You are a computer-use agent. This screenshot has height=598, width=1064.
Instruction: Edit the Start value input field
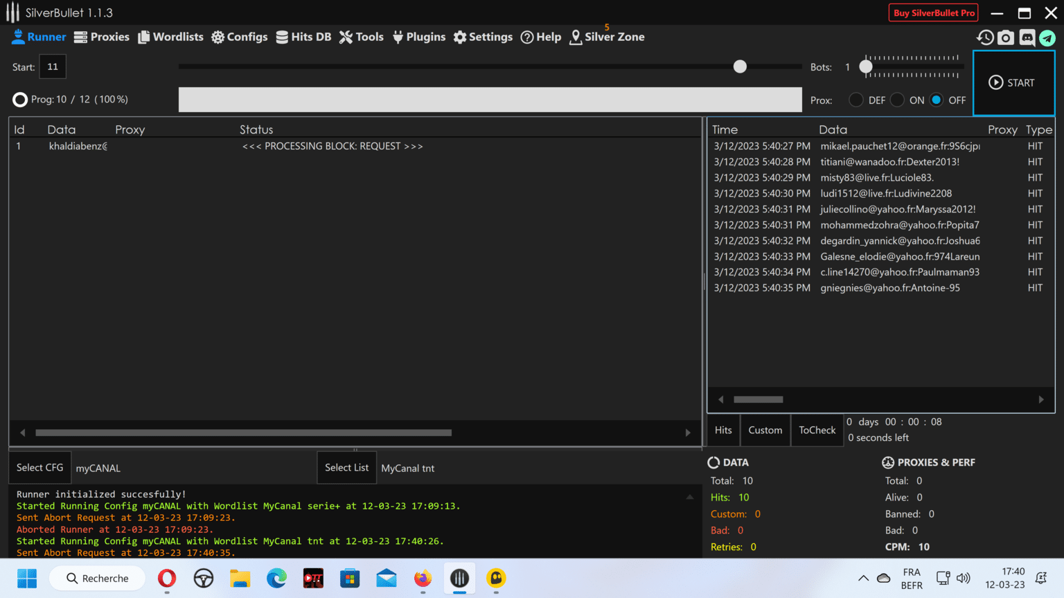53,66
